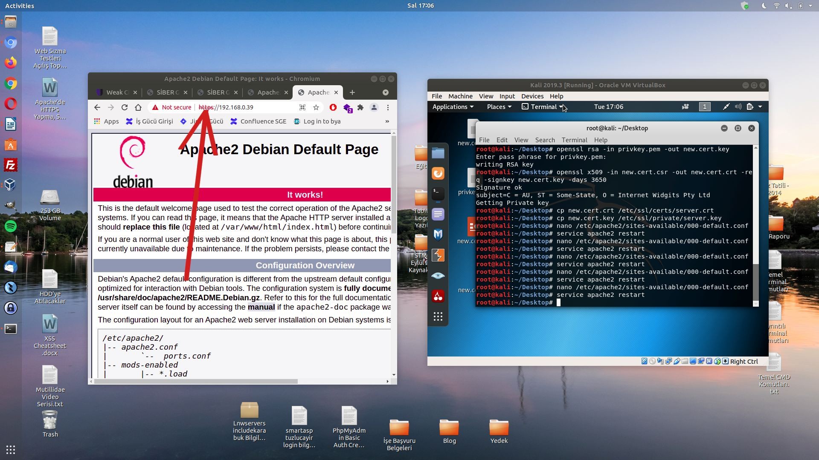Reload the page in Chromium
The width and height of the screenshot is (819, 460).
tap(125, 107)
